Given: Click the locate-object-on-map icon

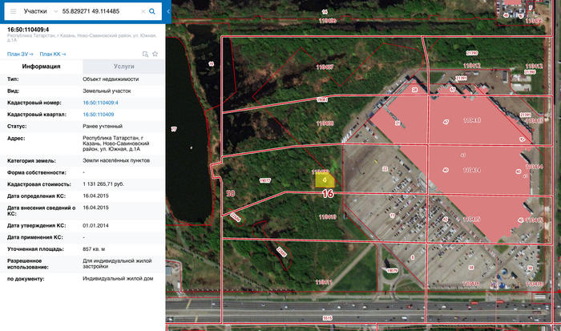Looking at the screenshot, I should 145,54.
